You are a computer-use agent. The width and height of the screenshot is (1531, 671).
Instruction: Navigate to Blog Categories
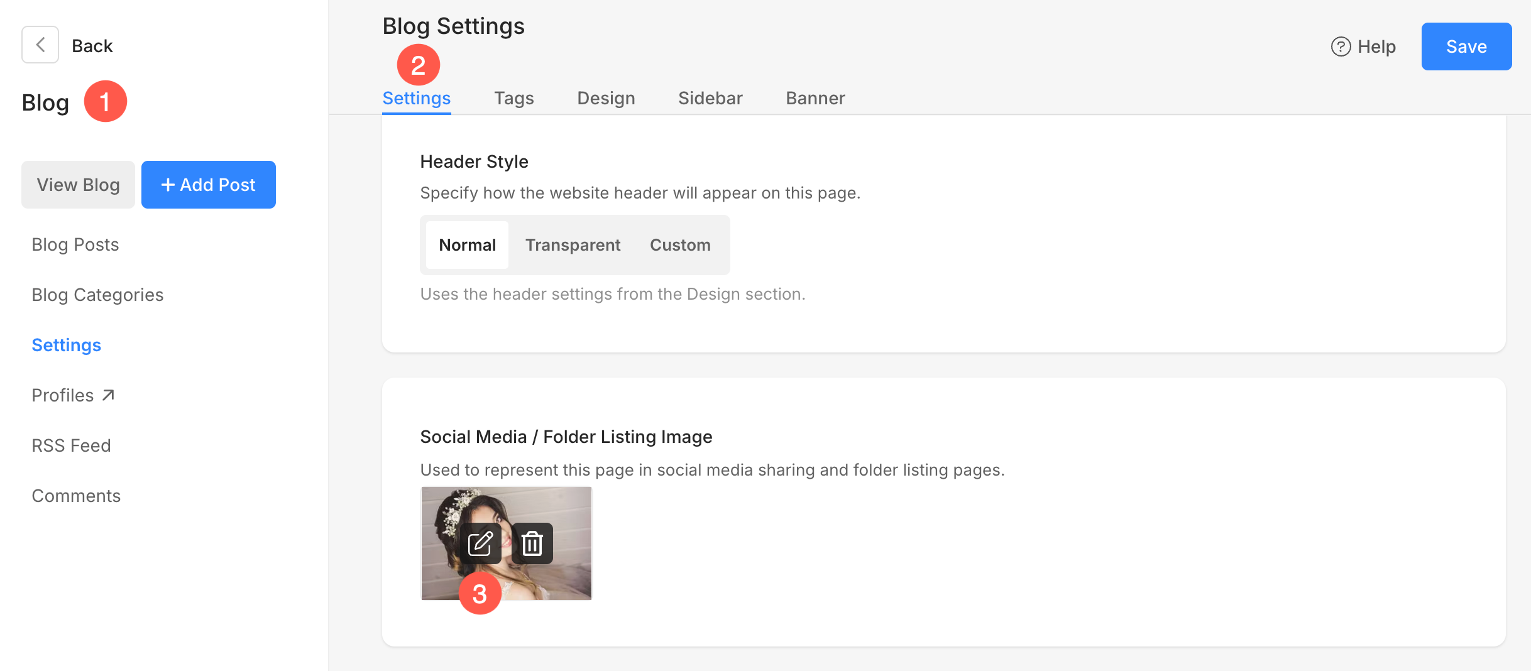[97, 295]
